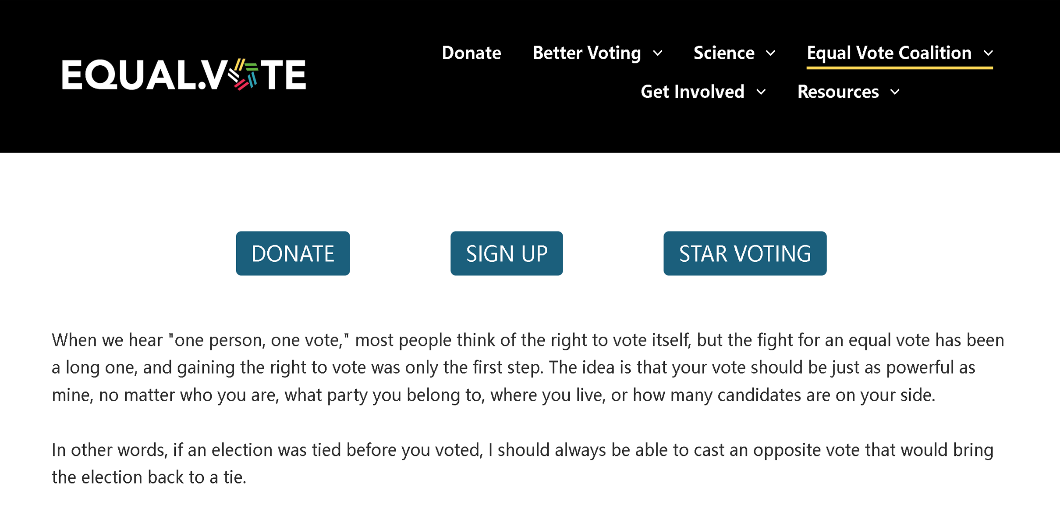The width and height of the screenshot is (1060, 530).
Task: Click the Get Involved chevron icon
Action: point(762,92)
